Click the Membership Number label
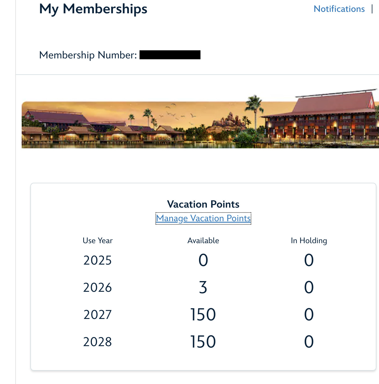The image size is (379, 384). (88, 55)
